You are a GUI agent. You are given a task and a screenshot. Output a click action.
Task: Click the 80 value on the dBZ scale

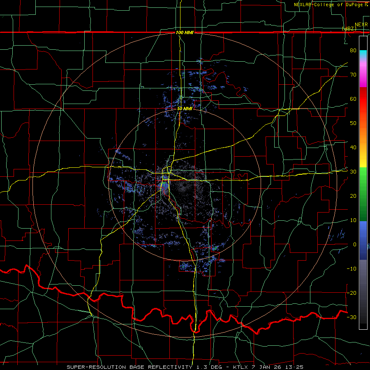coord(353,50)
